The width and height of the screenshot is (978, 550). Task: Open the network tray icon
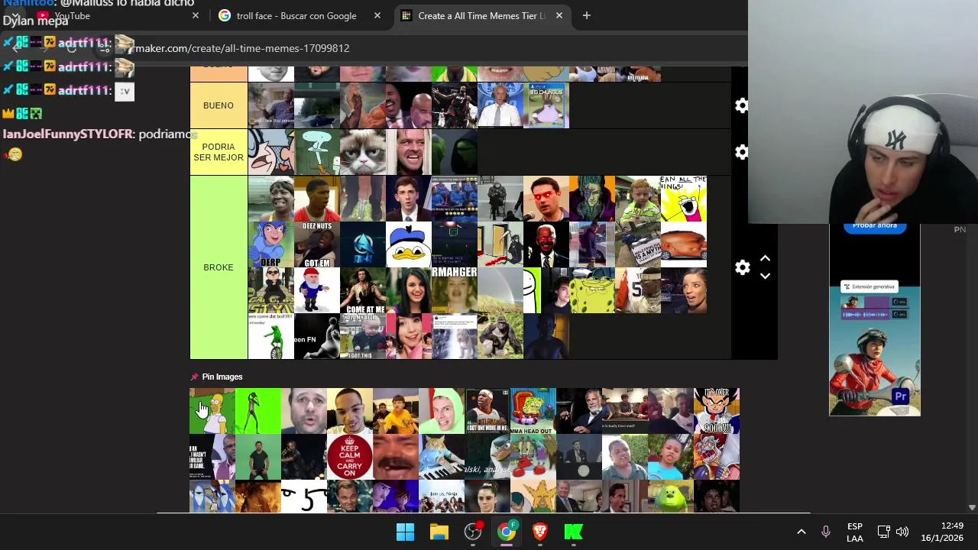coord(884,532)
